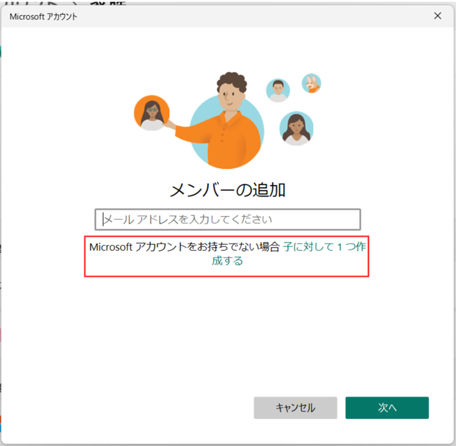Select the small boy avatar circle
The height and width of the screenshot is (446, 456).
(x=278, y=90)
